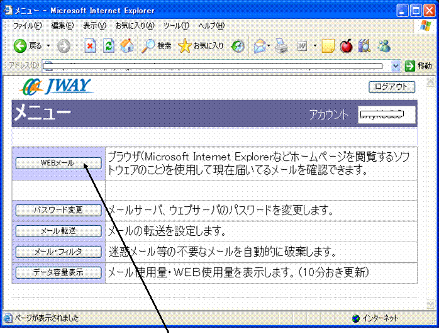
Task: Click the Print toolbar icon
Action: pos(281,46)
